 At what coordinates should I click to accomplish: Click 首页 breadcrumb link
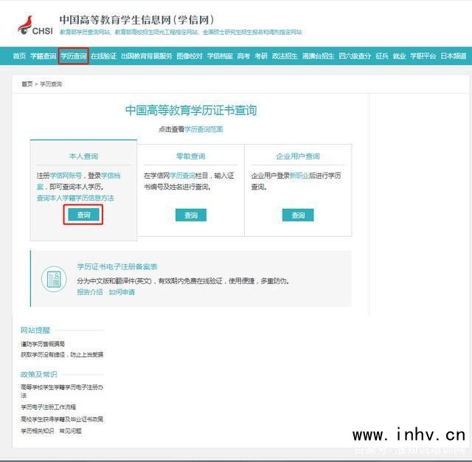click(27, 84)
